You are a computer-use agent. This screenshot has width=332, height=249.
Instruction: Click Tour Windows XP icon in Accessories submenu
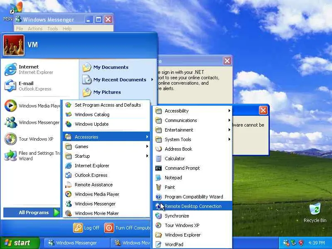pyautogui.click(x=159, y=225)
